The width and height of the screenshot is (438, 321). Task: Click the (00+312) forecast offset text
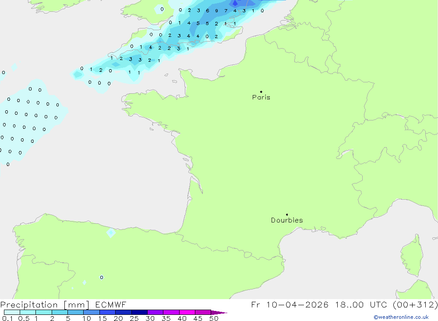tap(415, 304)
